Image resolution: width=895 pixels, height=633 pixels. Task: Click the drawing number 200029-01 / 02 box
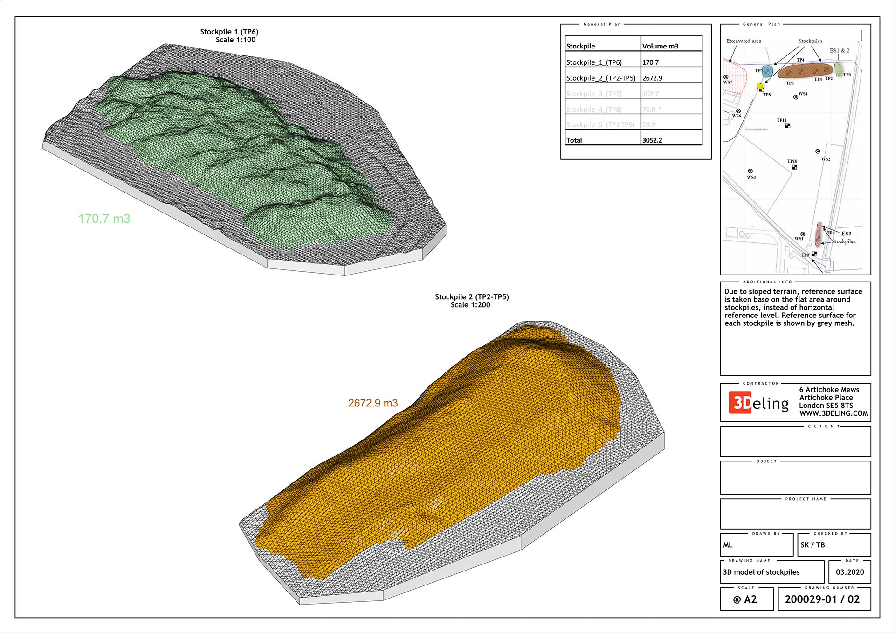[823, 599]
